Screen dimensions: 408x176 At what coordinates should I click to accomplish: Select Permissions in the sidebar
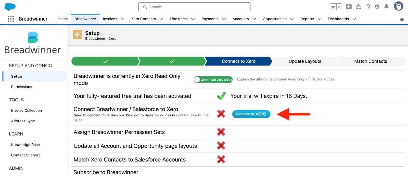(22, 87)
